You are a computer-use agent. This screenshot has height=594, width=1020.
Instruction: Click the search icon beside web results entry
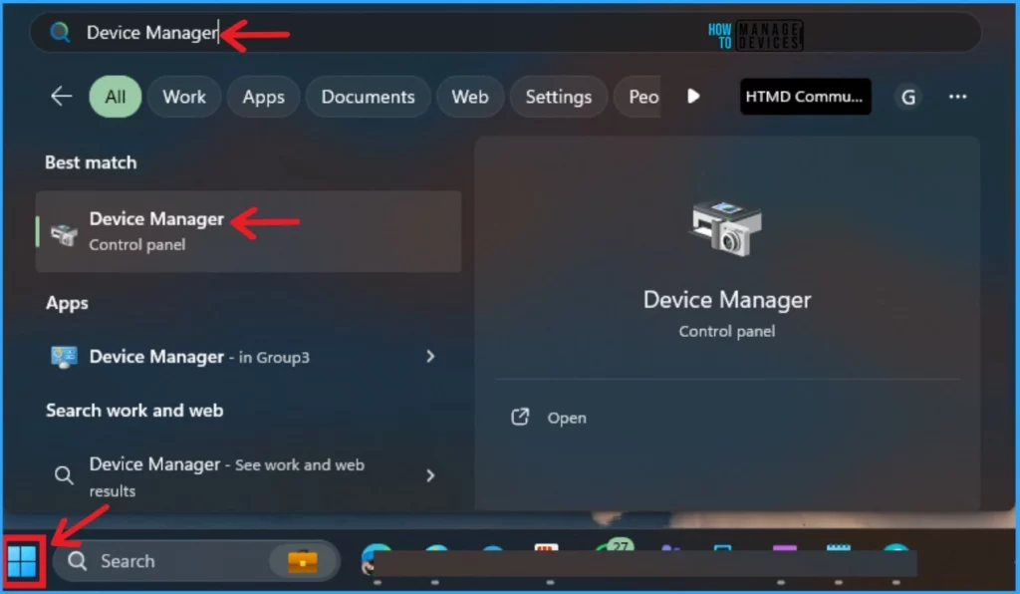(63, 475)
